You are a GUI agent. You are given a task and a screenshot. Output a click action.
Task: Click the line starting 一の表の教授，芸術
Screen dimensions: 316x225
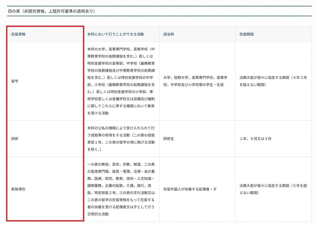coord(121,164)
